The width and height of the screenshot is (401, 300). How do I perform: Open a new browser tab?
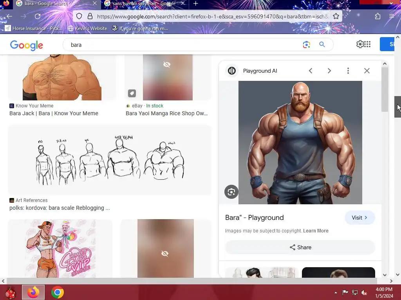tap(196, 3)
